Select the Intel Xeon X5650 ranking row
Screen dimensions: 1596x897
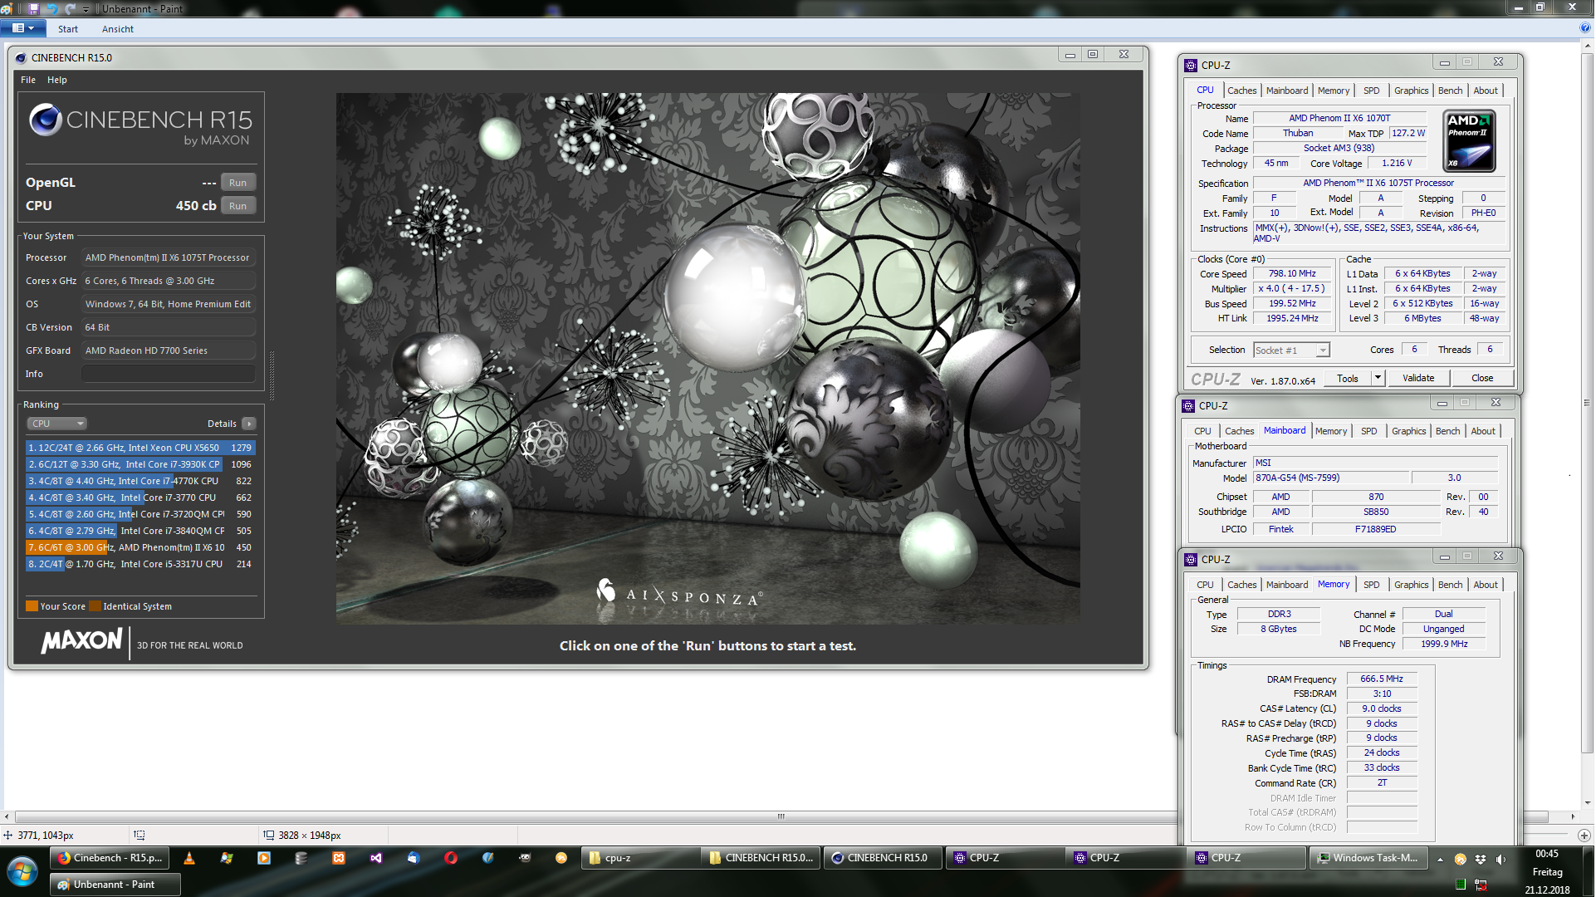[x=140, y=448]
